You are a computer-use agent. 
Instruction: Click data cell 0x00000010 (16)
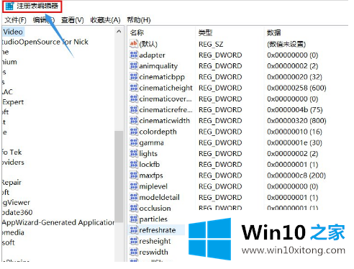pos(294,132)
